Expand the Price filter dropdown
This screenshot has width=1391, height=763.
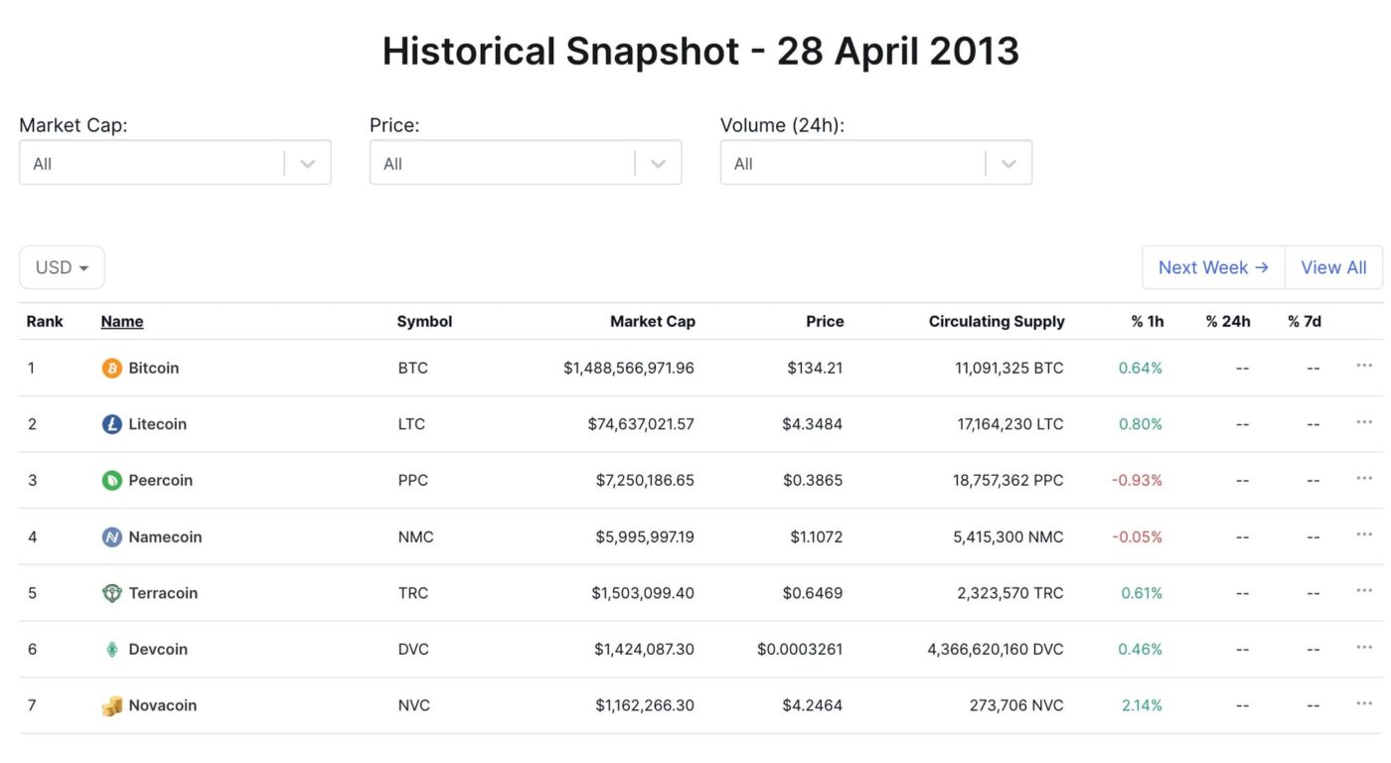point(526,162)
